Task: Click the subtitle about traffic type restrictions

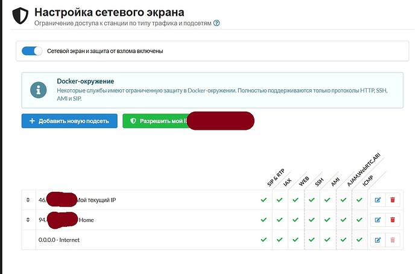Action: point(123,23)
